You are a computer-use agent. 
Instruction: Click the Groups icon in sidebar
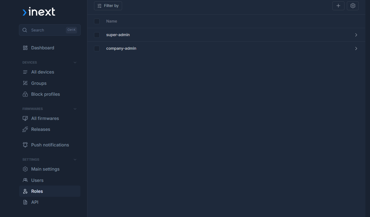pos(25,83)
